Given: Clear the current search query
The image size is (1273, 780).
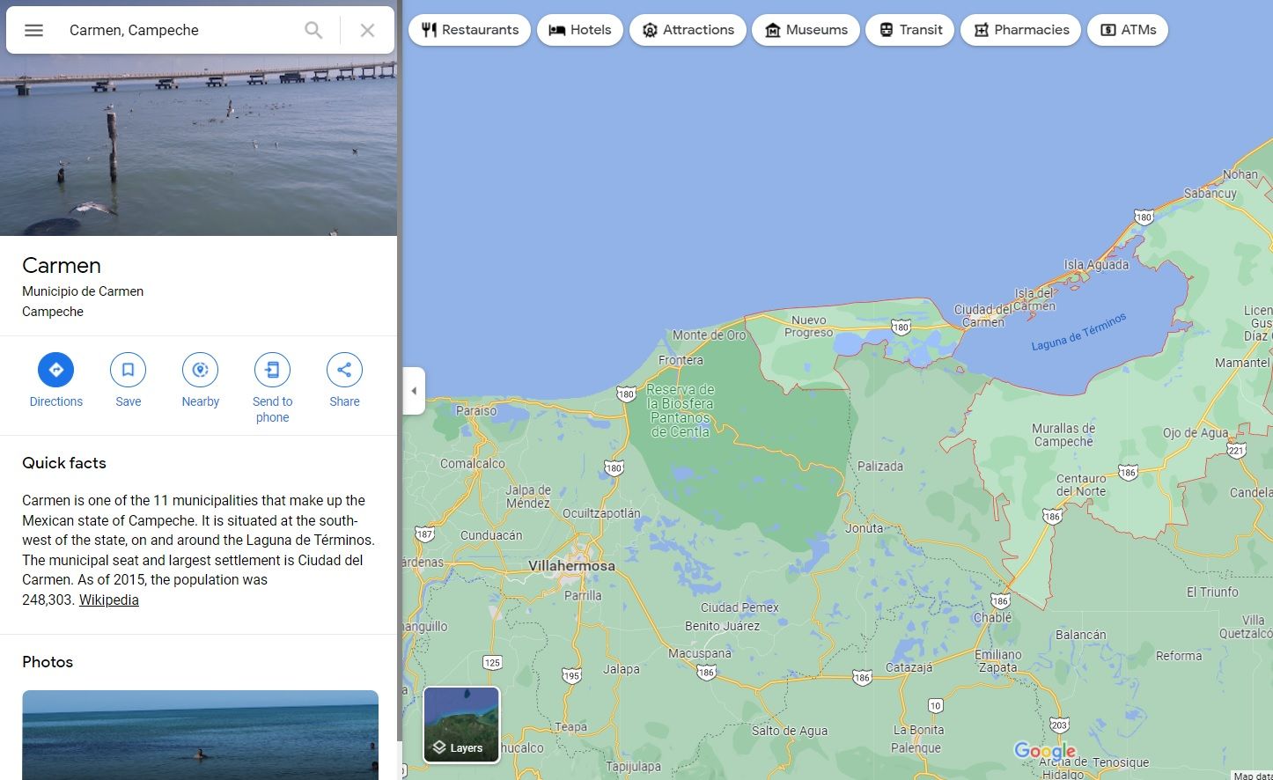Looking at the screenshot, I should (367, 29).
